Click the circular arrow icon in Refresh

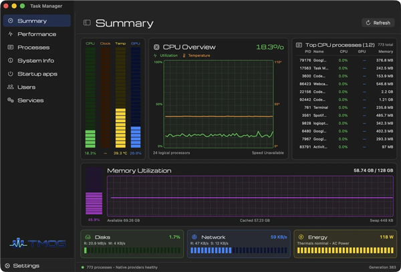368,23
